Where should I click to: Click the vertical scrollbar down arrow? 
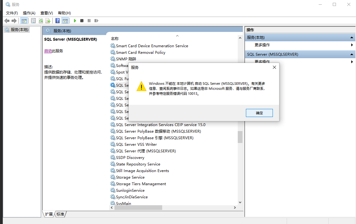pyautogui.click(x=240, y=202)
